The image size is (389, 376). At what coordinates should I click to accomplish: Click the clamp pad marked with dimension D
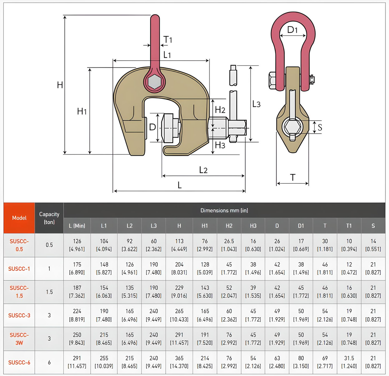(169, 127)
